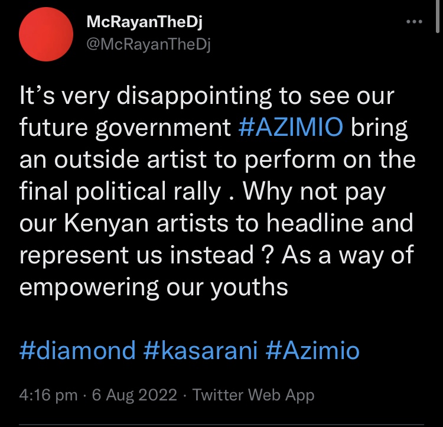Open the #diamond hashtag
Image resolution: width=443 pixels, height=427 pixels.
77,350
